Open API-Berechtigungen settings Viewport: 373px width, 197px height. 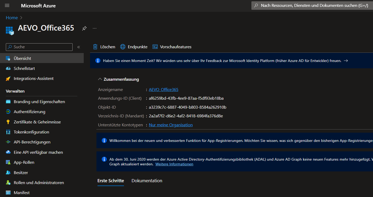pos(33,142)
